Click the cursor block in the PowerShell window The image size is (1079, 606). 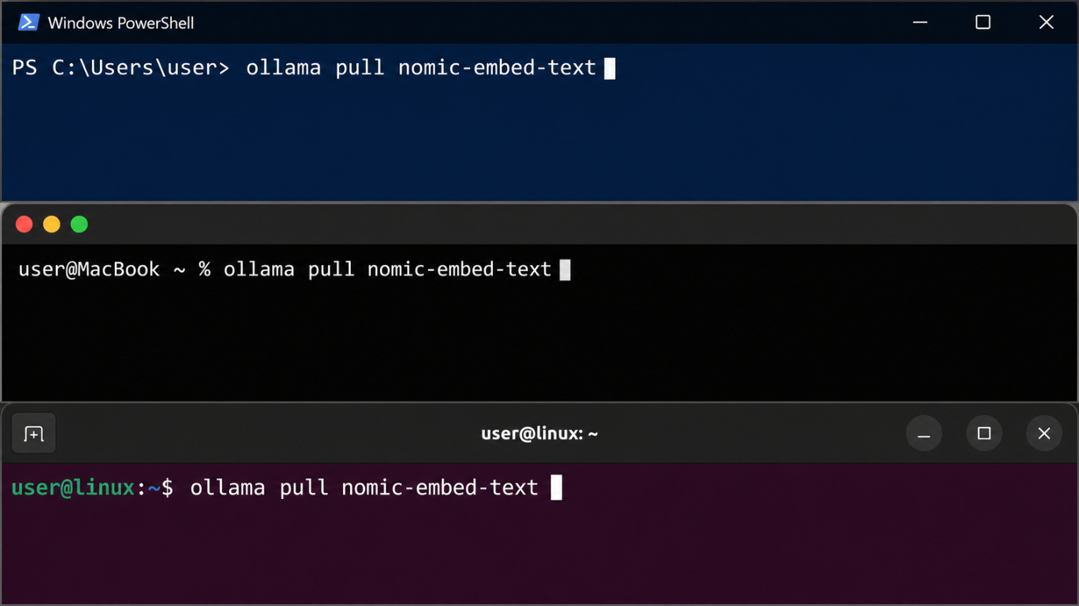click(x=610, y=68)
